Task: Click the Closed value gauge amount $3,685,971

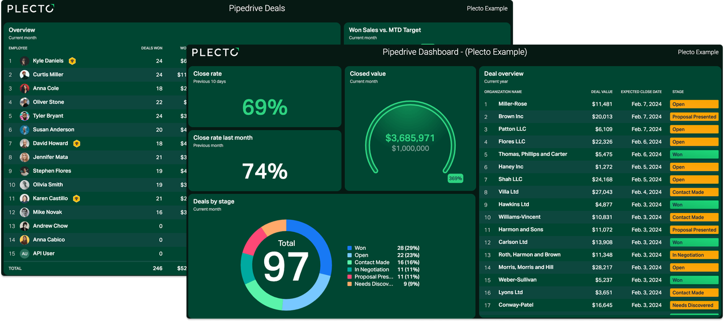Action: (410, 138)
